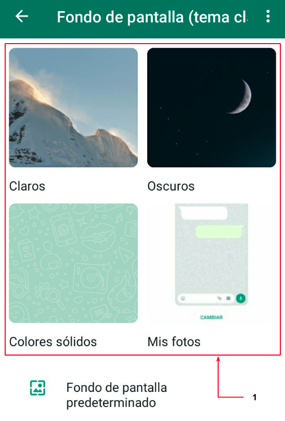Tap the green microphone icon in preview
This screenshot has height=421, width=285.
(240, 298)
